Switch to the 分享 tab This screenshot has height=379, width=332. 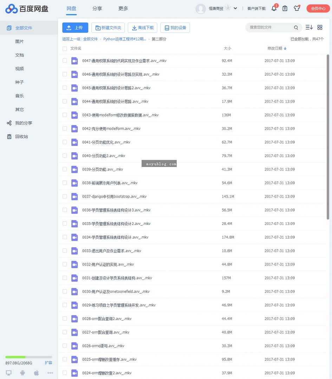(97, 8)
